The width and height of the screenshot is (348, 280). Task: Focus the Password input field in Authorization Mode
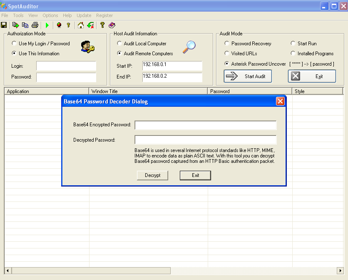click(x=66, y=77)
